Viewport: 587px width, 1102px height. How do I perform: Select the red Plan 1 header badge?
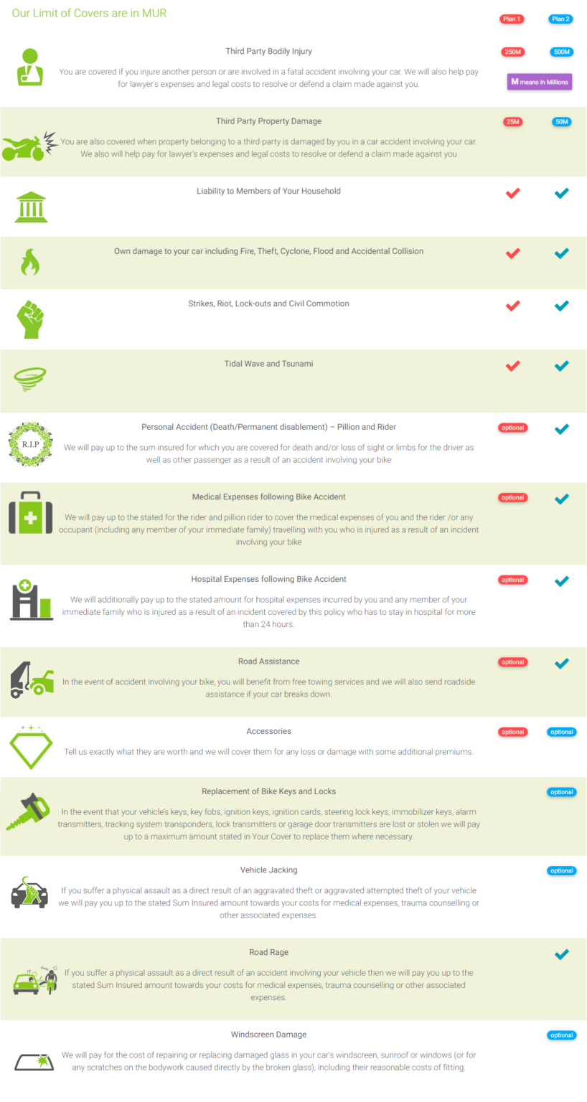pyautogui.click(x=512, y=19)
